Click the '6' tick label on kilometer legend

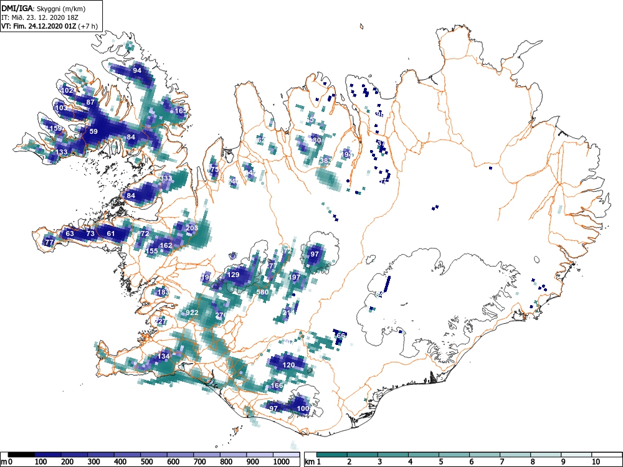[471, 462]
